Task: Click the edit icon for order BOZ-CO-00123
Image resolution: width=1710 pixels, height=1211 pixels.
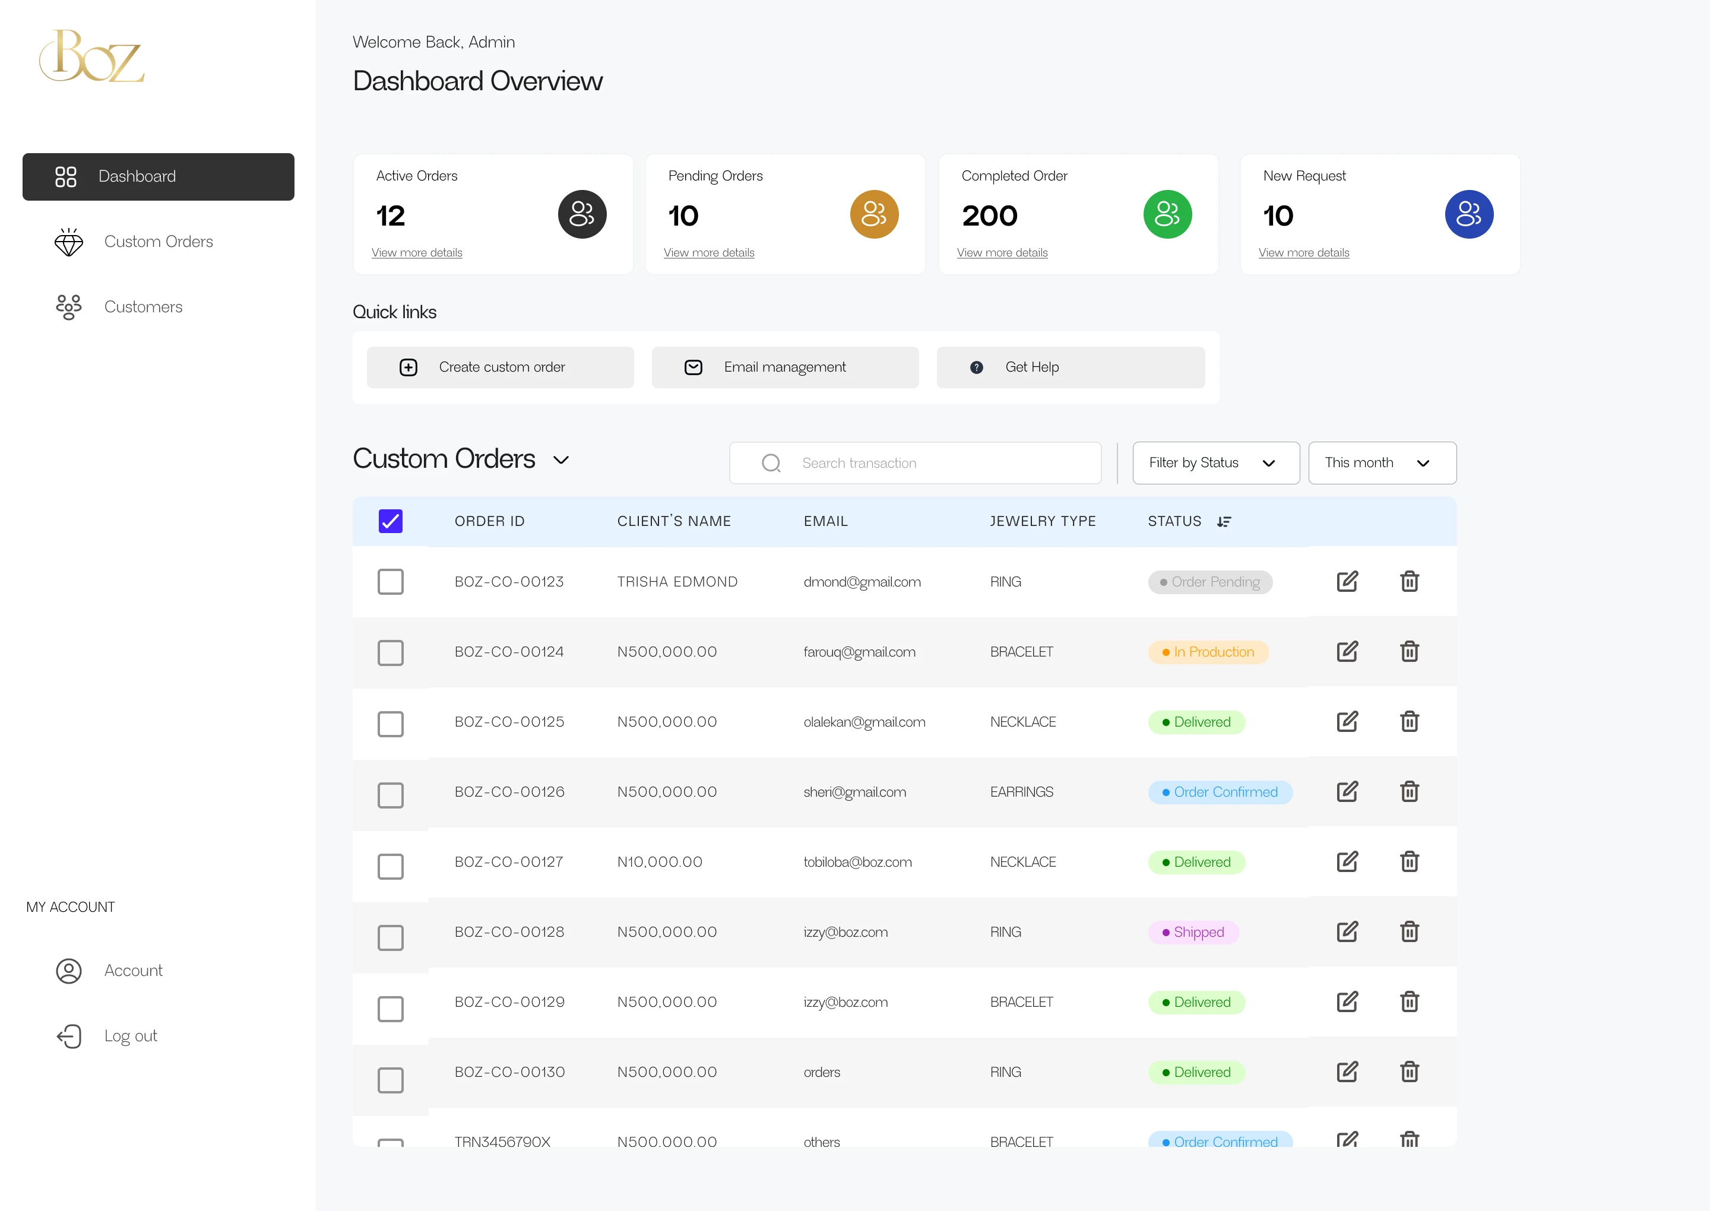Action: [x=1347, y=582]
